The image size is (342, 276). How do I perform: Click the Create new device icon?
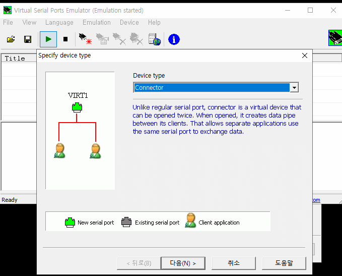pyautogui.click(x=85, y=39)
